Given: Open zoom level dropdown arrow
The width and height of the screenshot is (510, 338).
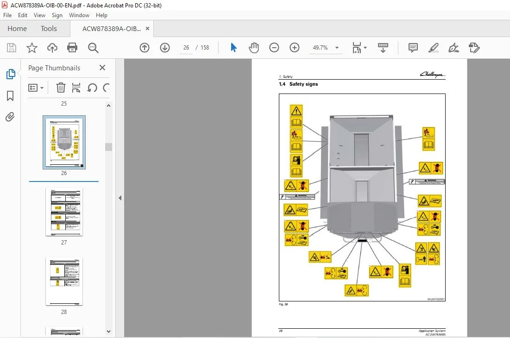Looking at the screenshot, I should click(337, 48).
